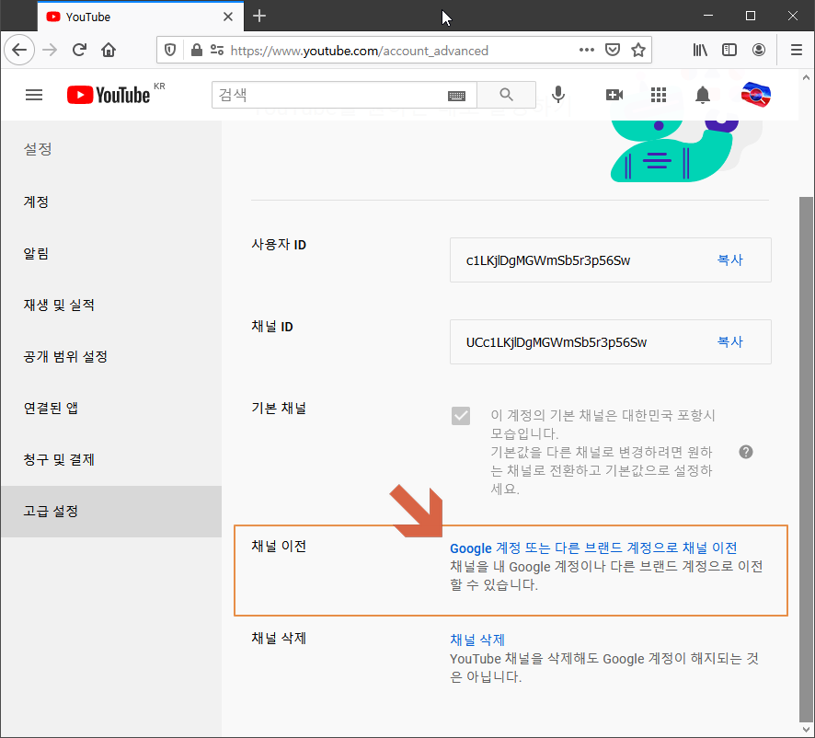Select 고급 설정 in sidebar
The image size is (815, 738).
click(x=111, y=512)
